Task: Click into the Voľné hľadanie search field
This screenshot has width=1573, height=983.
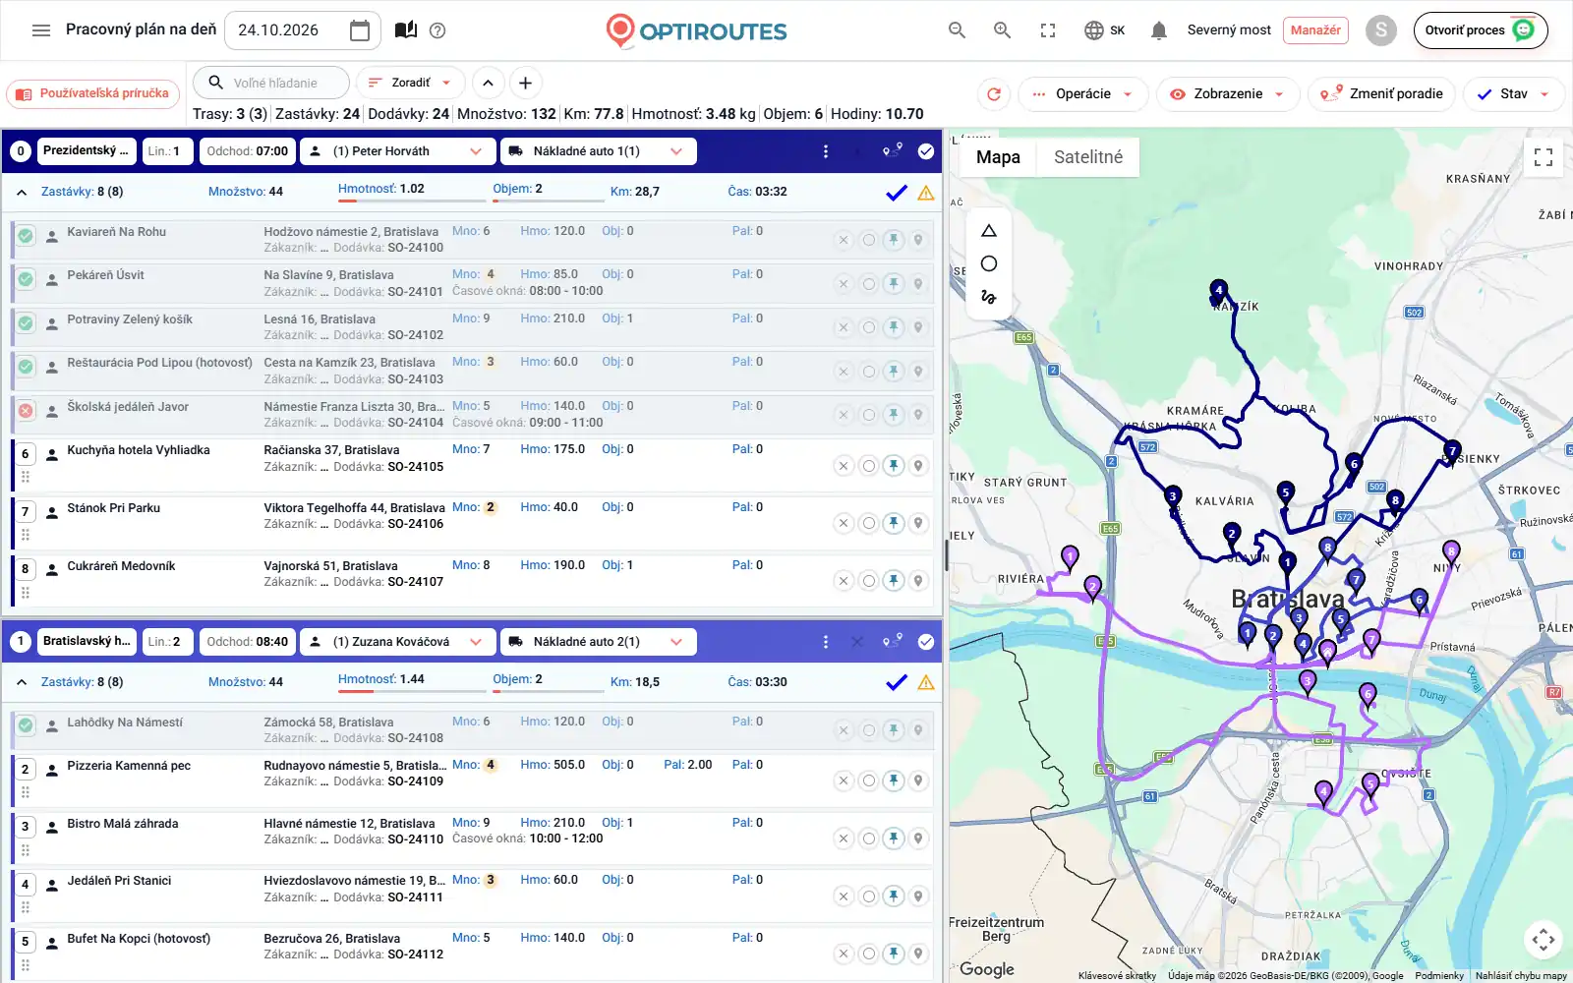Action: [271, 83]
